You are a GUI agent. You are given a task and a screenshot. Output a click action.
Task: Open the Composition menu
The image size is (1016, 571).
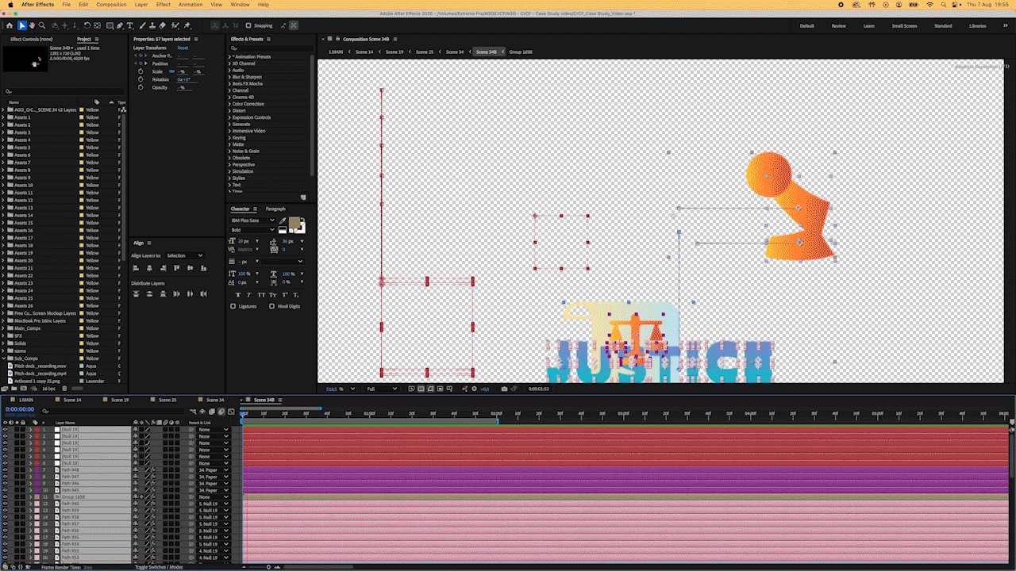pyautogui.click(x=111, y=5)
